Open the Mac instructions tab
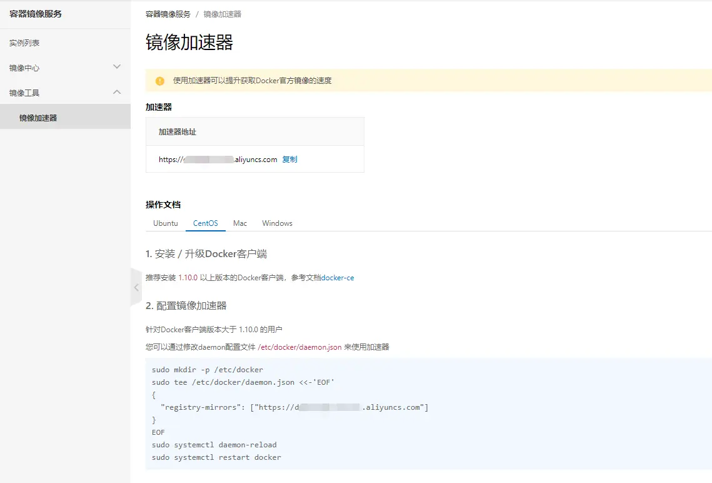This screenshot has height=483, width=712. click(x=240, y=223)
